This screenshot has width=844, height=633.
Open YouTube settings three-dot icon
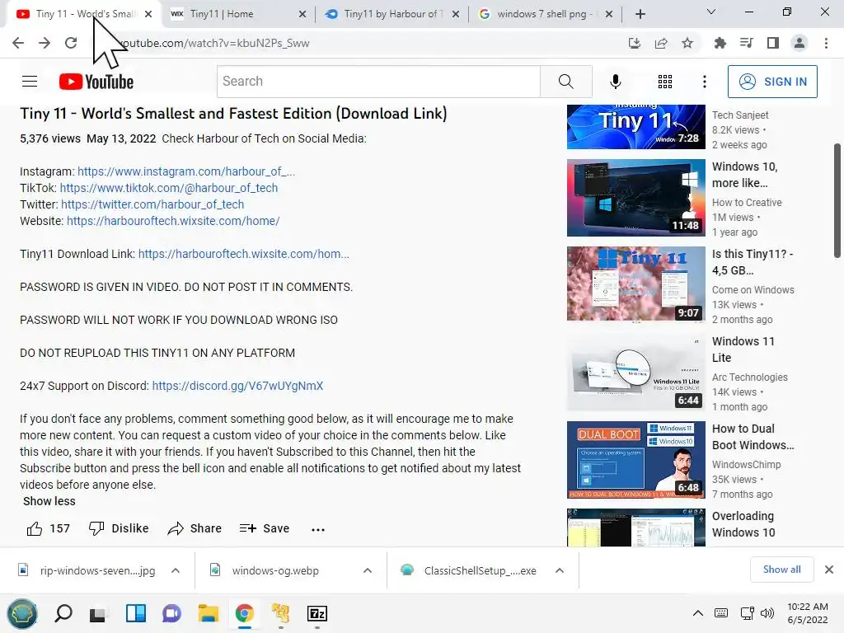(704, 82)
